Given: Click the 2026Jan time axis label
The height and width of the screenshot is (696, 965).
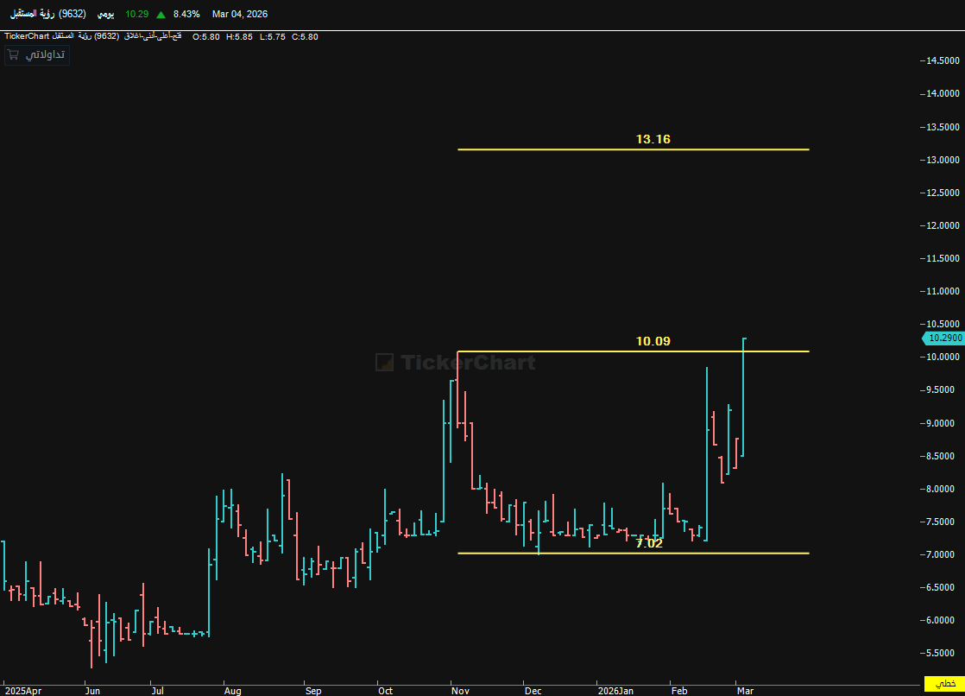Looking at the screenshot, I should tap(615, 691).
